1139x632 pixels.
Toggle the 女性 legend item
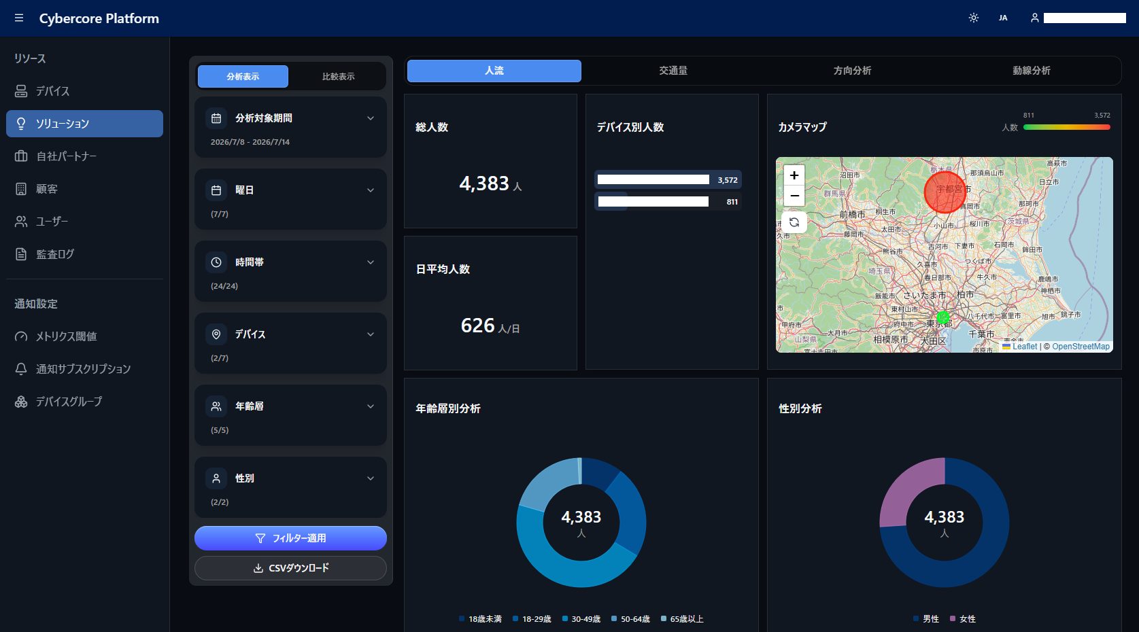click(963, 619)
